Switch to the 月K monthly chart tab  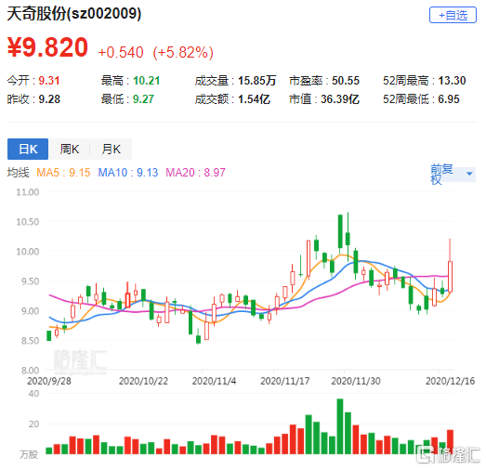click(111, 149)
